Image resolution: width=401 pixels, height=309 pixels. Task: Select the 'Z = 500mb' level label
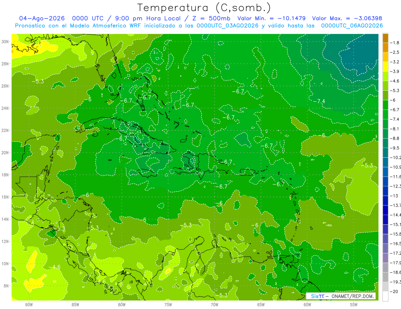pyautogui.click(x=210, y=18)
